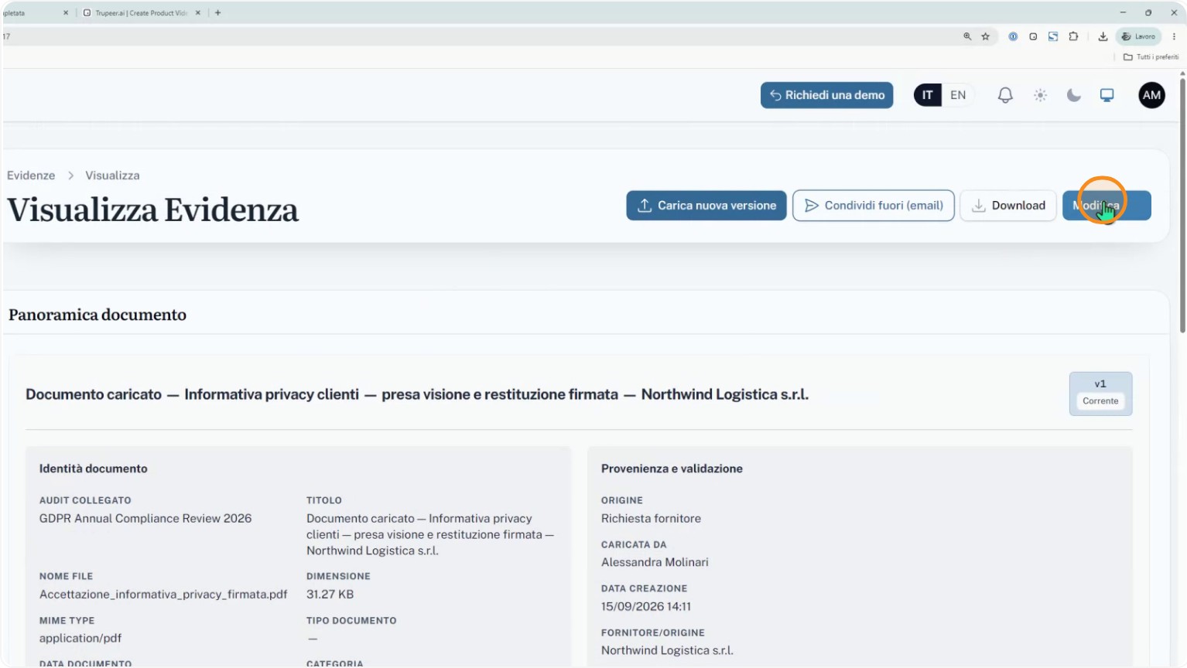Image resolution: width=1187 pixels, height=668 pixels.
Task: Click the Visualizza breadcrumb item
Action: coord(112,176)
